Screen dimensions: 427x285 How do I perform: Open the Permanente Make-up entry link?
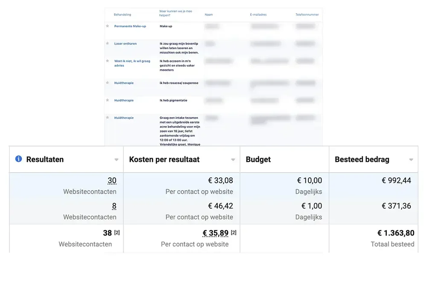[130, 26]
